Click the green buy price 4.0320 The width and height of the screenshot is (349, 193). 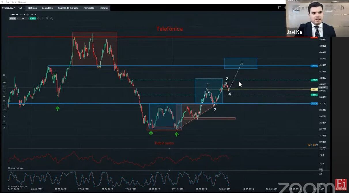(x=33, y=18)
